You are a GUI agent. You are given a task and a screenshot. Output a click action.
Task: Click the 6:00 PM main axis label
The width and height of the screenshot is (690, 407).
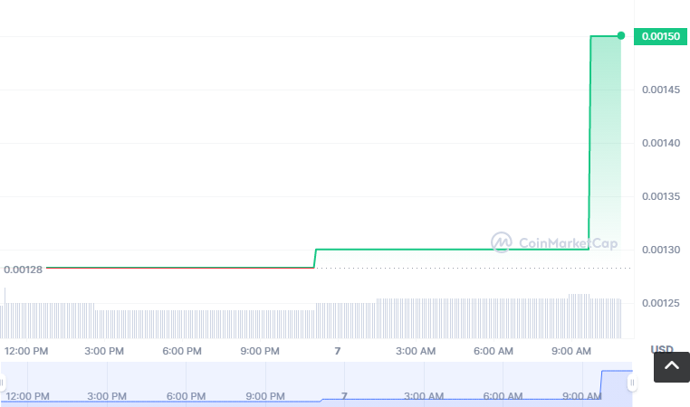[182, 351]
